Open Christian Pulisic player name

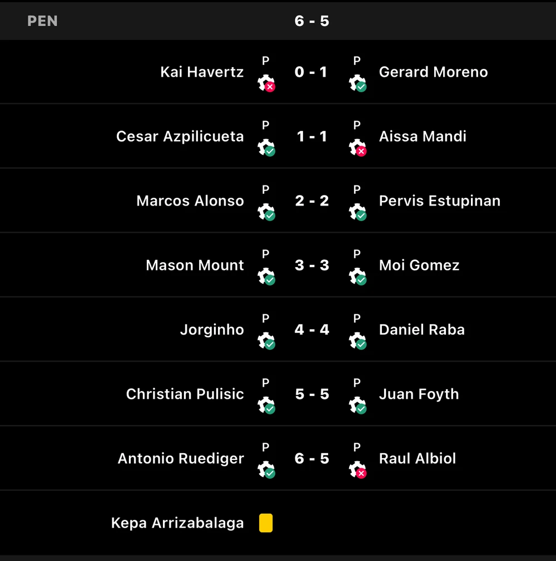pyautogui.click(x=185, y=394)
